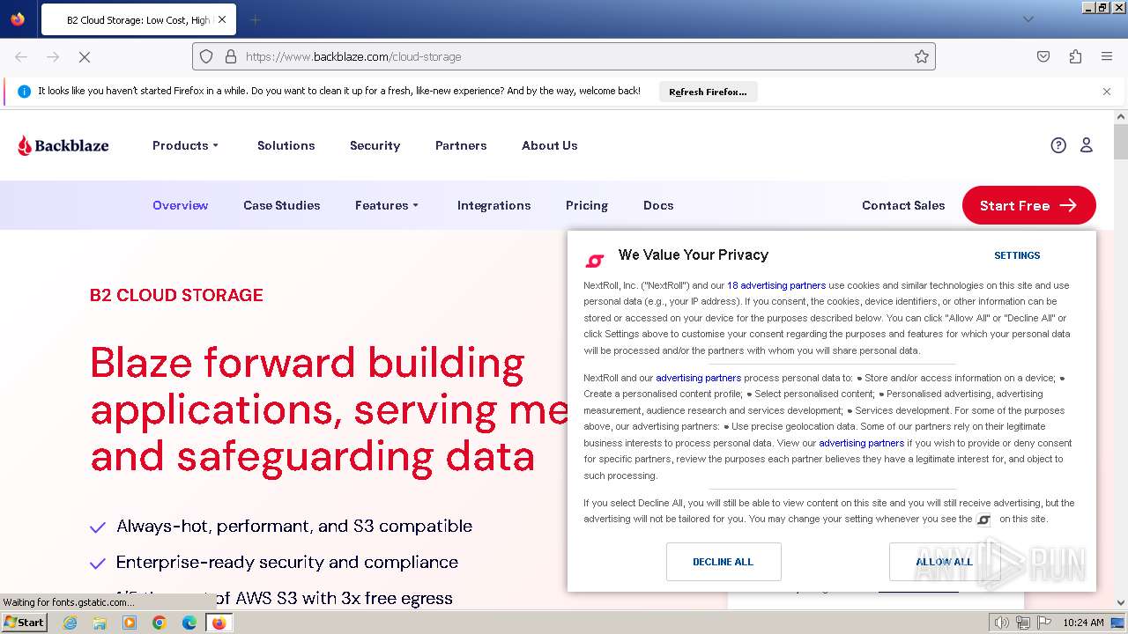This screenshot has width=1128, height=634.
Task: Expand the Features dropdown in the sub-navigation
Action: pos(387,205)
